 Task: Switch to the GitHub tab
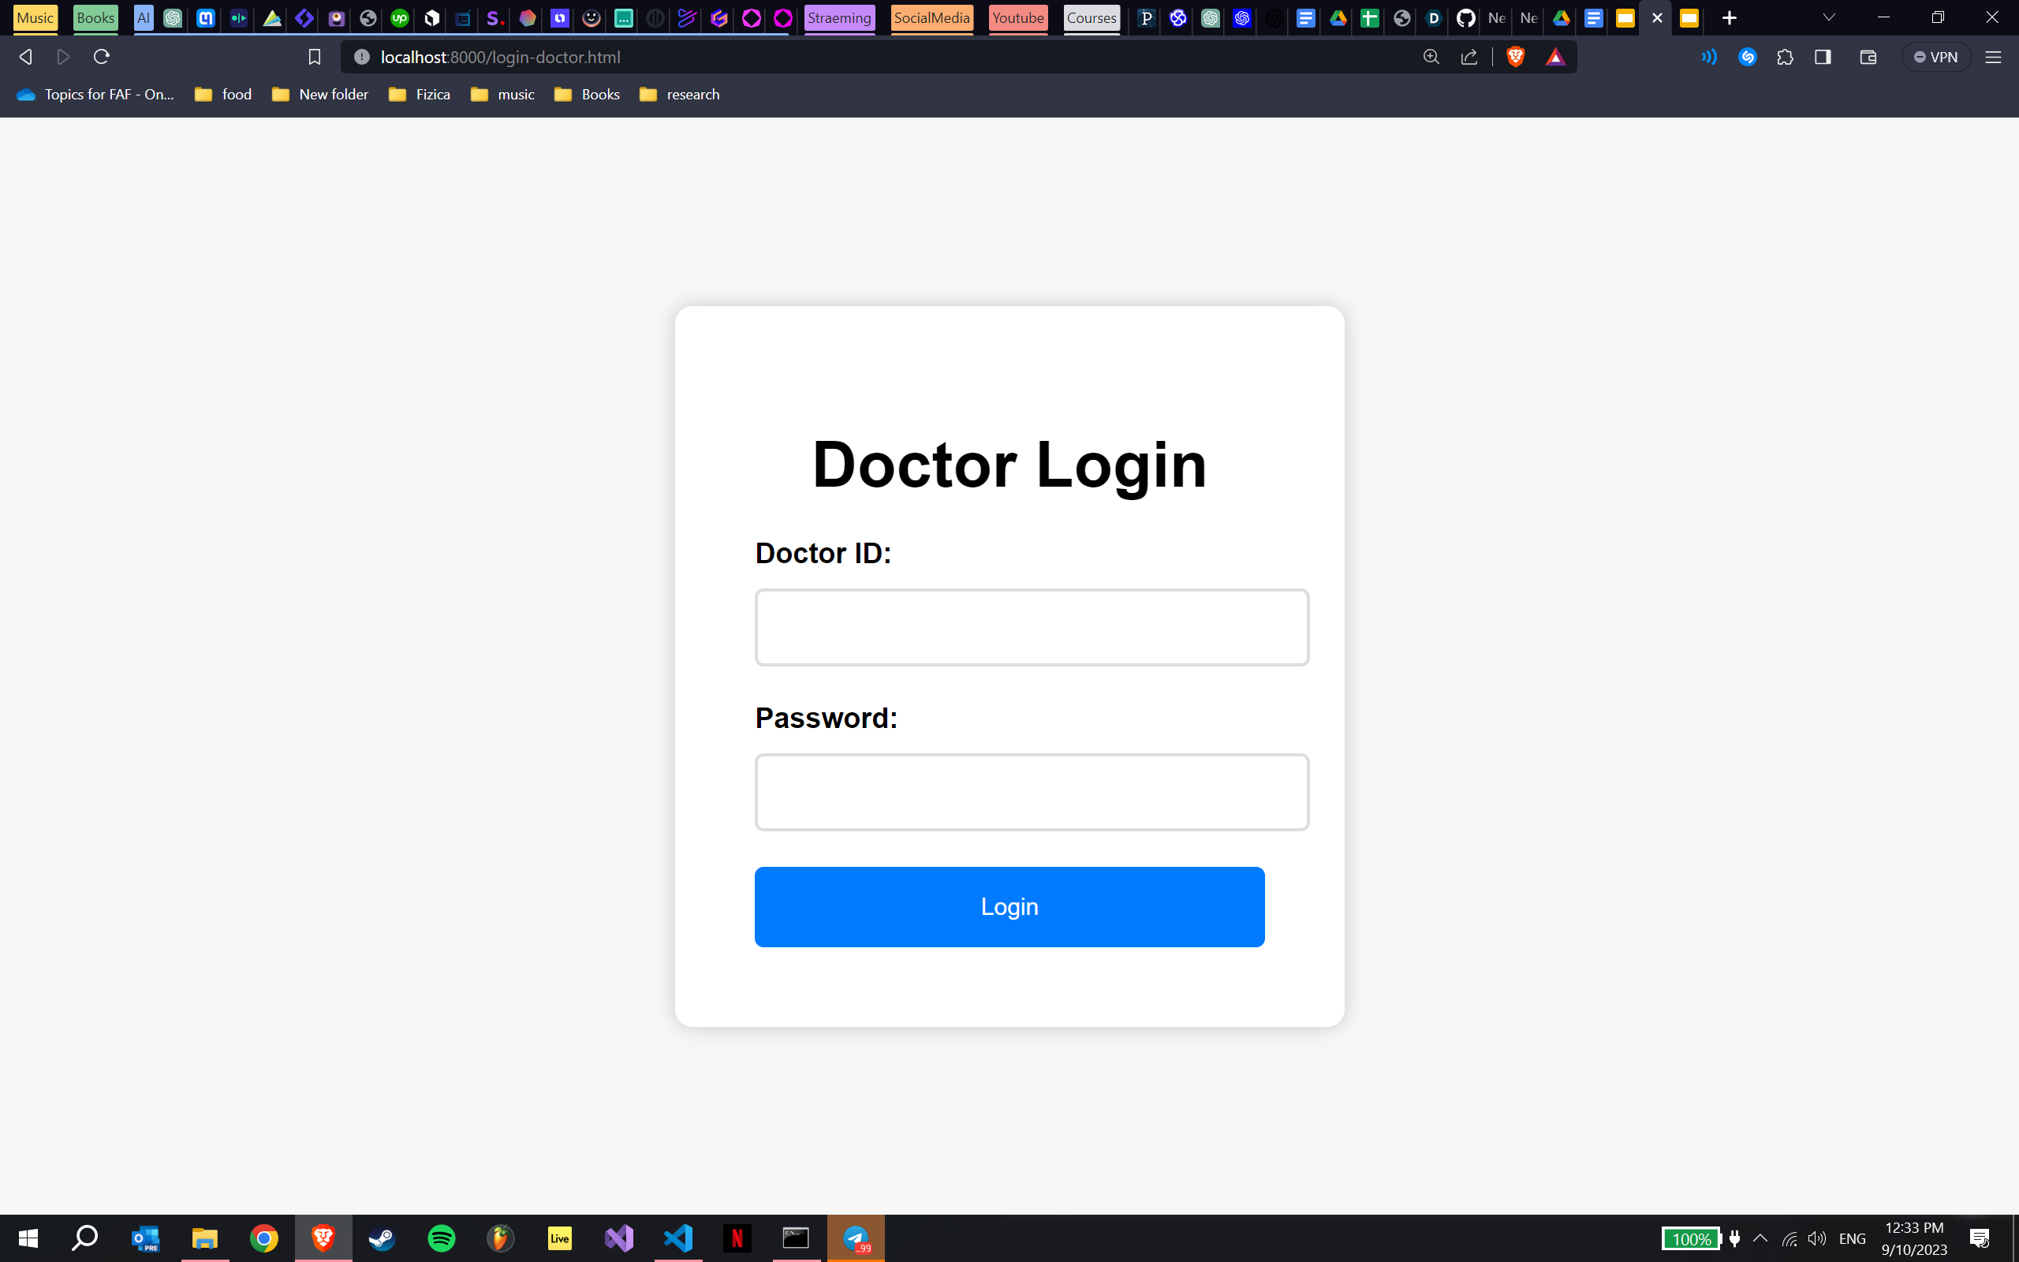pyautogui.click(x=1465, y=17)
